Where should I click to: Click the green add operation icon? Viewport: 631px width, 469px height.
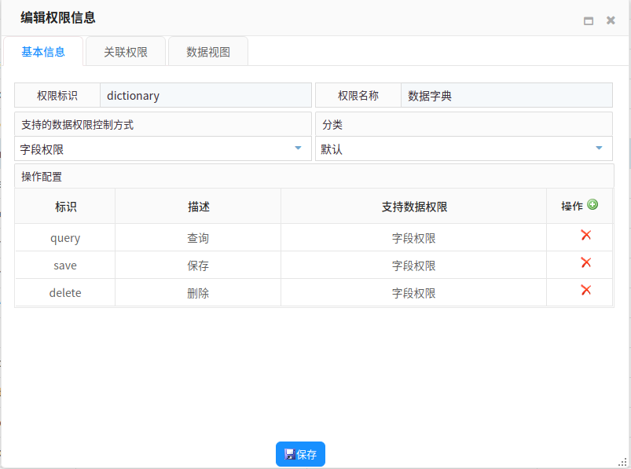[x=592, y=205]
